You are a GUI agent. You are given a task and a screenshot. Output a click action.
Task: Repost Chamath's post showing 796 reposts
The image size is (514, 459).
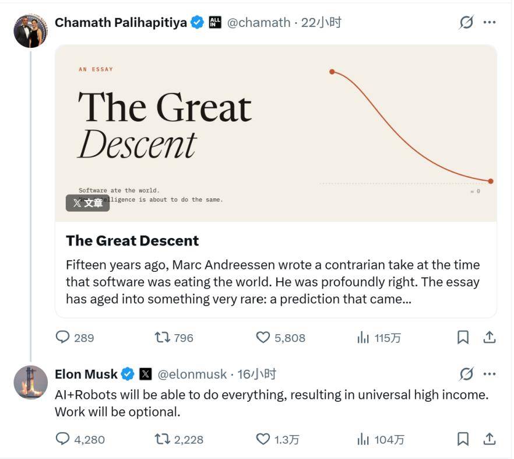click(174, 337)
